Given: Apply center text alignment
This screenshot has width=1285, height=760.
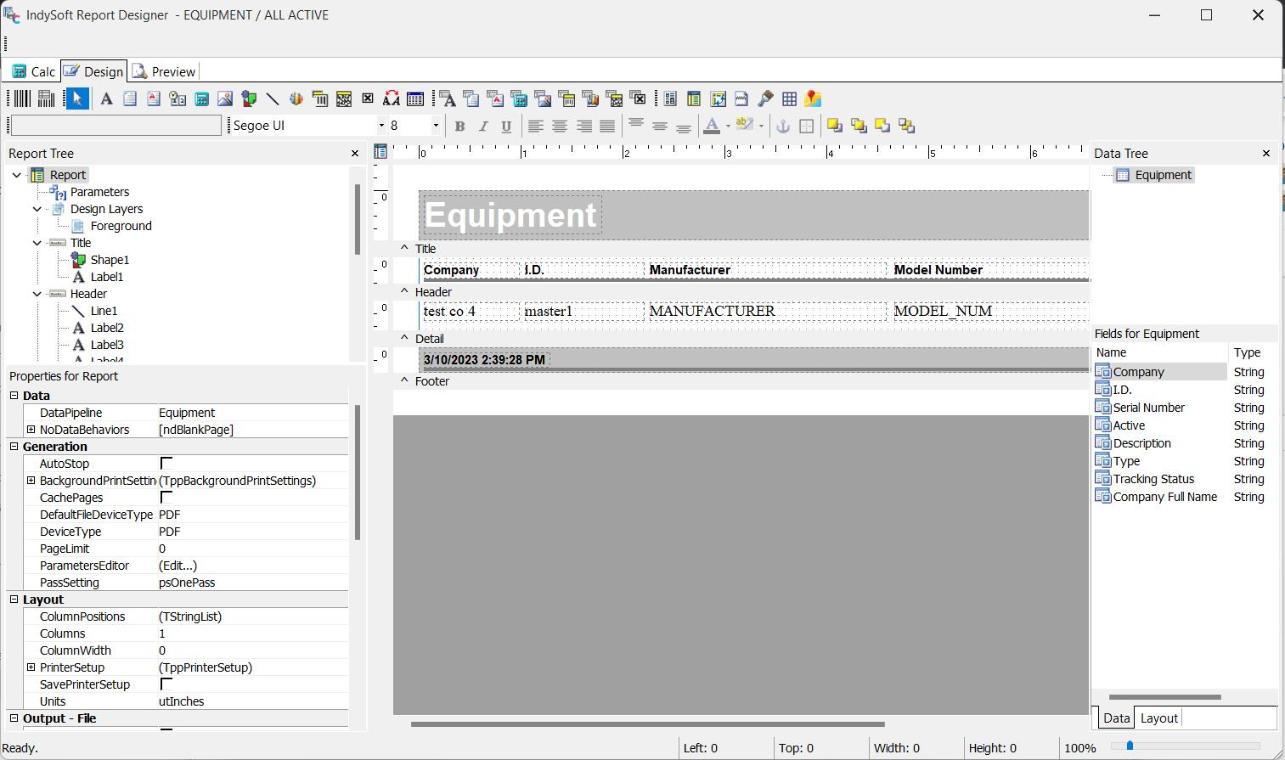Looking at the screenshot, I should click(x=560, y=127).
